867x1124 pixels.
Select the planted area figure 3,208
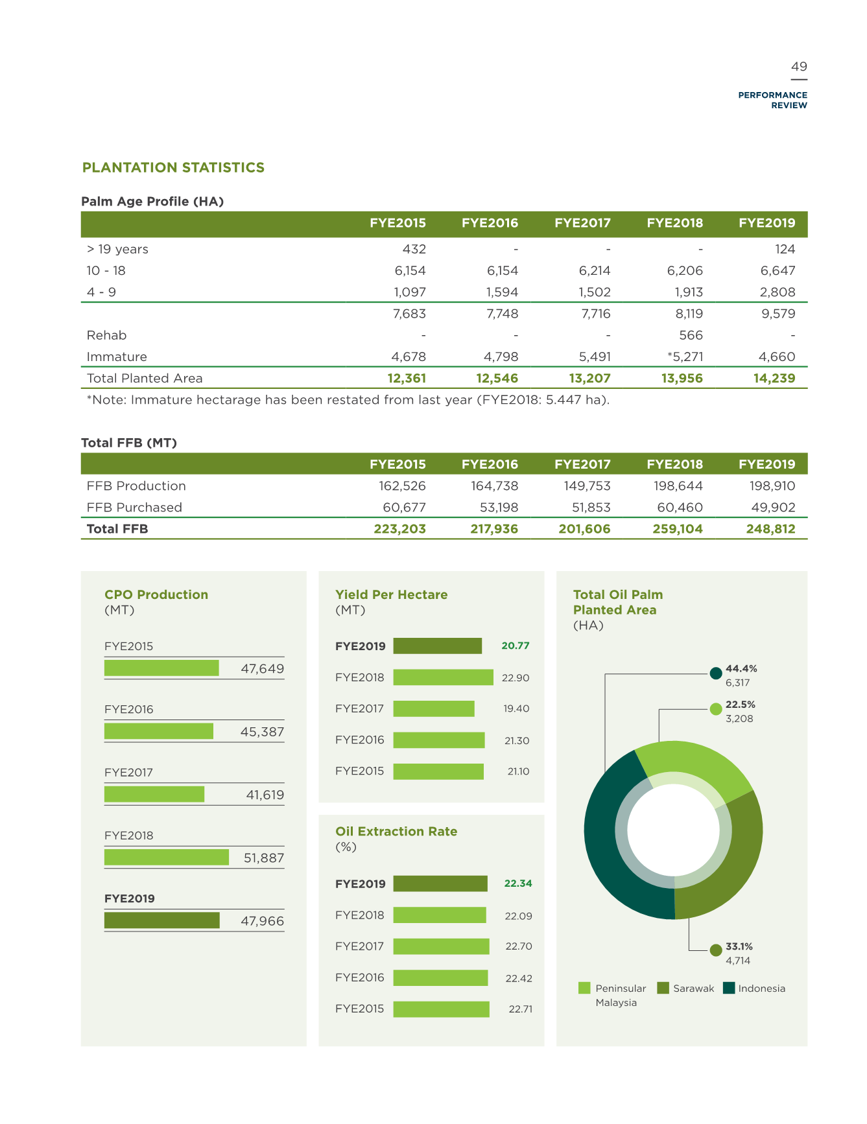pyautogui.click(x=739, y=719)
